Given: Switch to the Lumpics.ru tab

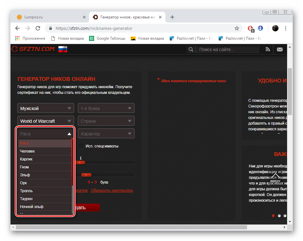Looking at the screenshot, I should point(50,17).
